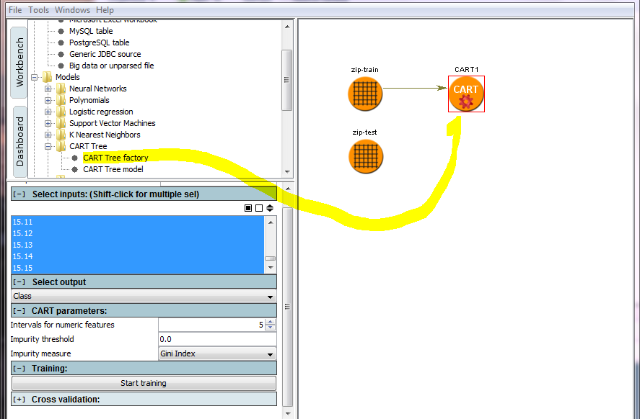Click the input list scrollbar thumb
640x419 pixels.
(270, 258)
